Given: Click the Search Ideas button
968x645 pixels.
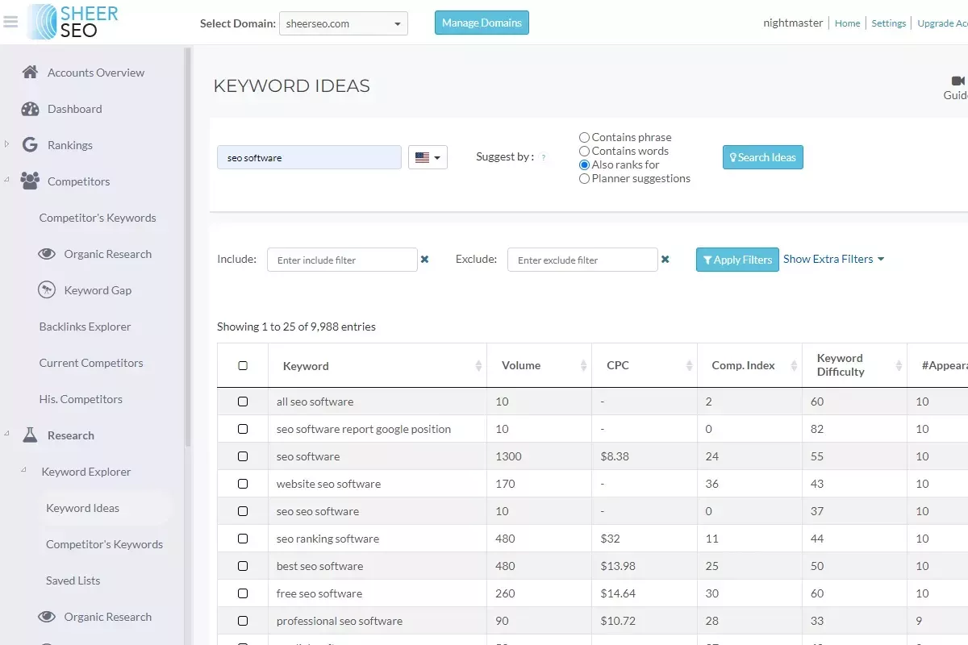Looking at the screenshot, I should (762, 157).
